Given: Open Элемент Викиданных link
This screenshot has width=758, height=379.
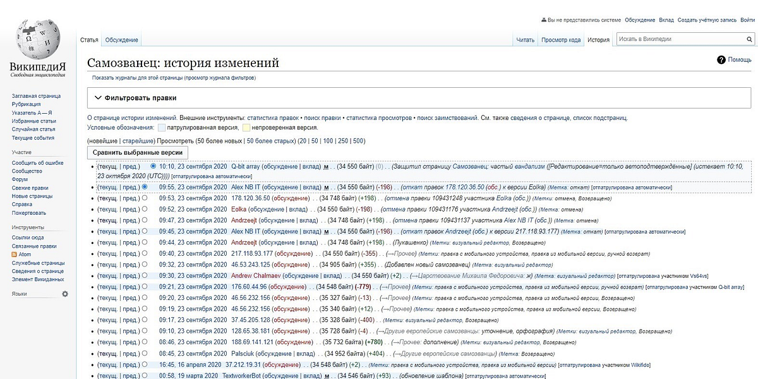Looking at the screenshot, I should tap(37, 279).
